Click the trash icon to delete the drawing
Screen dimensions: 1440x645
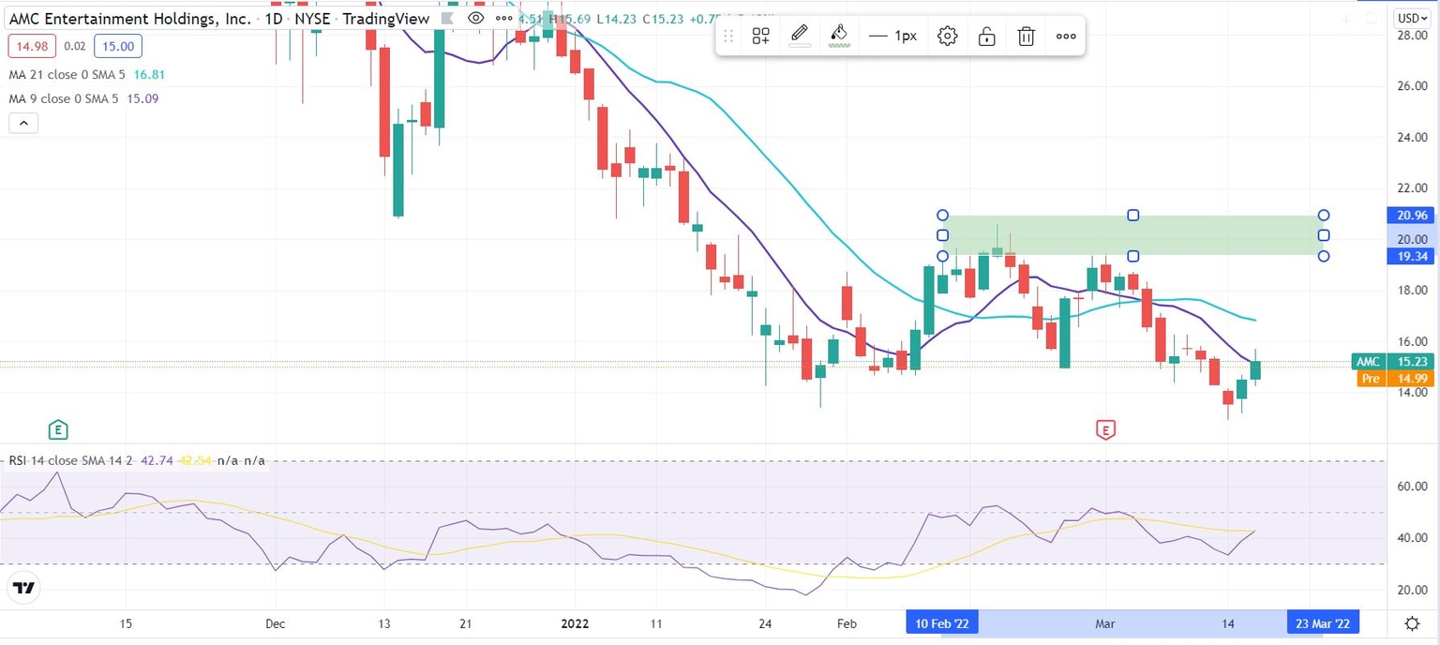[1026, 35]
